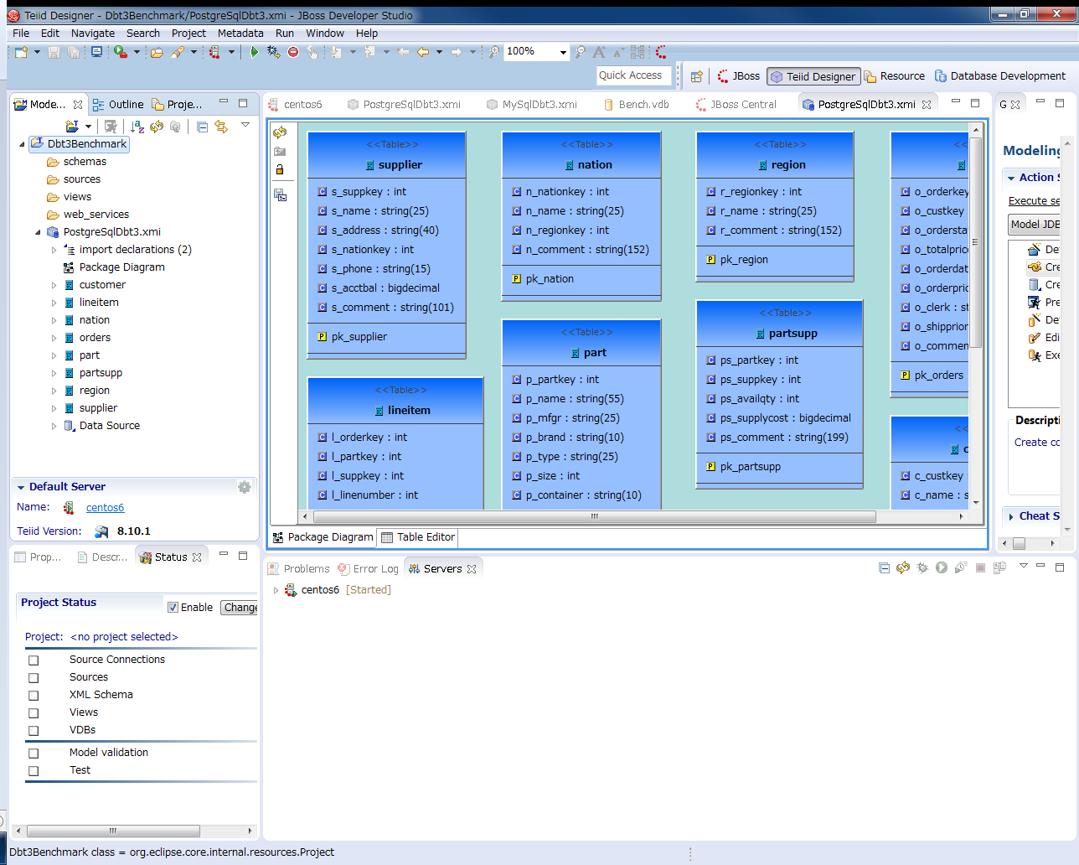Screen dimensions: 1079x865
Task: Click Servers view collapse-all icon
Action: point(884,568)
